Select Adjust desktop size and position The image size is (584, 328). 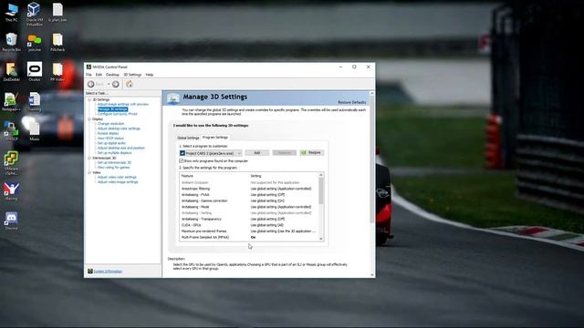coord(121,148)
